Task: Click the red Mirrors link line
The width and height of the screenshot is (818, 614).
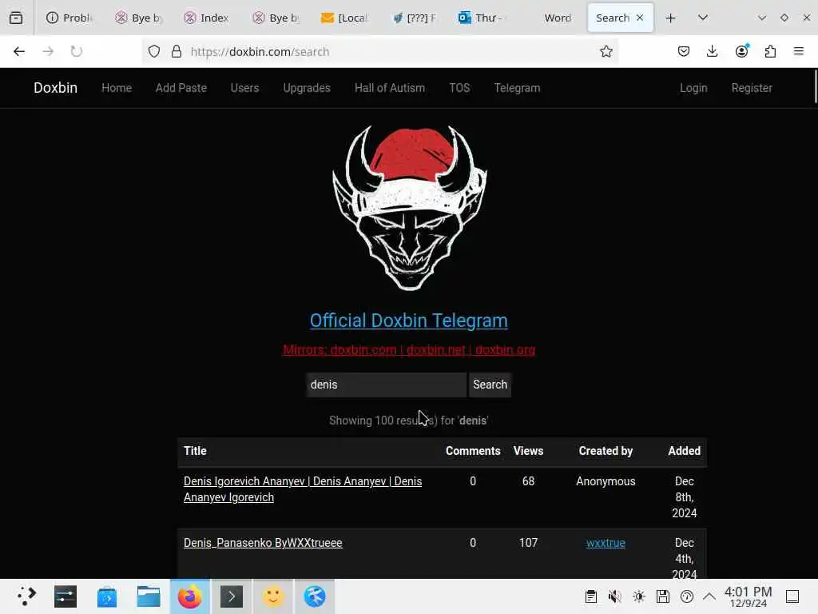Action: point(409,350)
